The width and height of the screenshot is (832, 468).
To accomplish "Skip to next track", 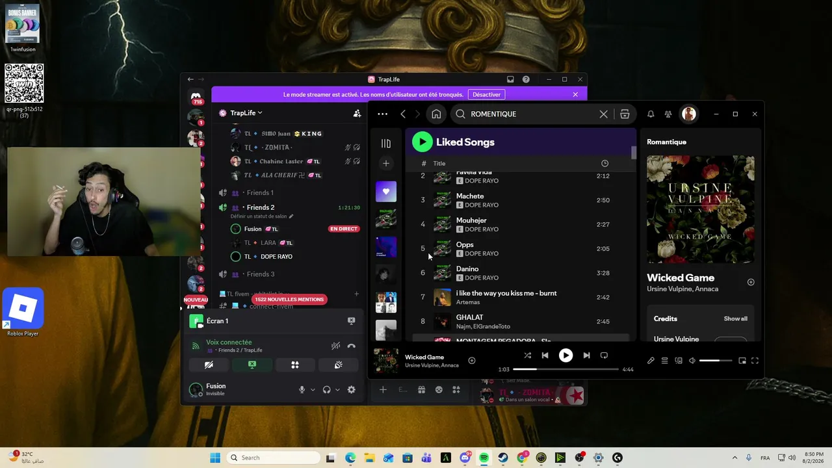I will tap(586, 356).
